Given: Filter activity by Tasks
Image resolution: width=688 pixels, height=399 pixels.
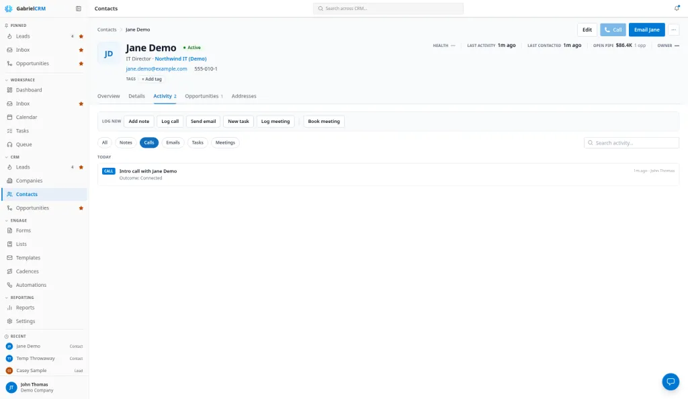Looking at the screenshot, I should (198, 142).
